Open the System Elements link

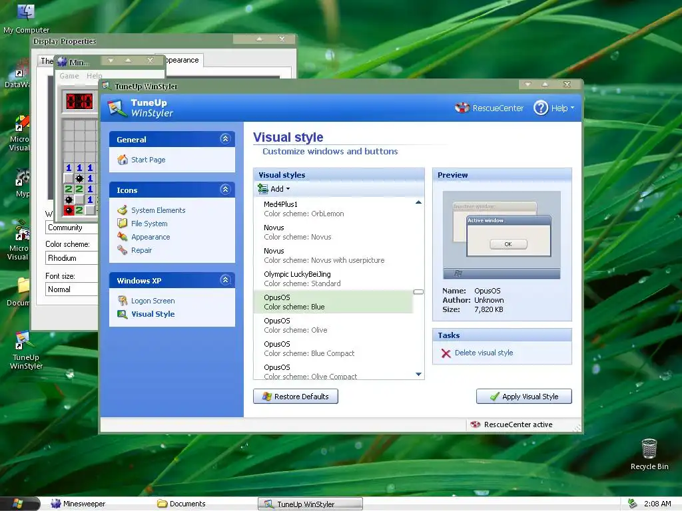(159, 210)
